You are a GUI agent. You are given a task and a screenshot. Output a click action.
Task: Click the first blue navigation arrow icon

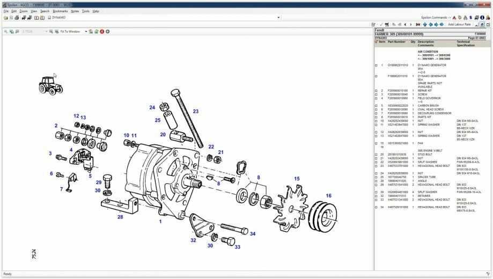coord(425,24)
